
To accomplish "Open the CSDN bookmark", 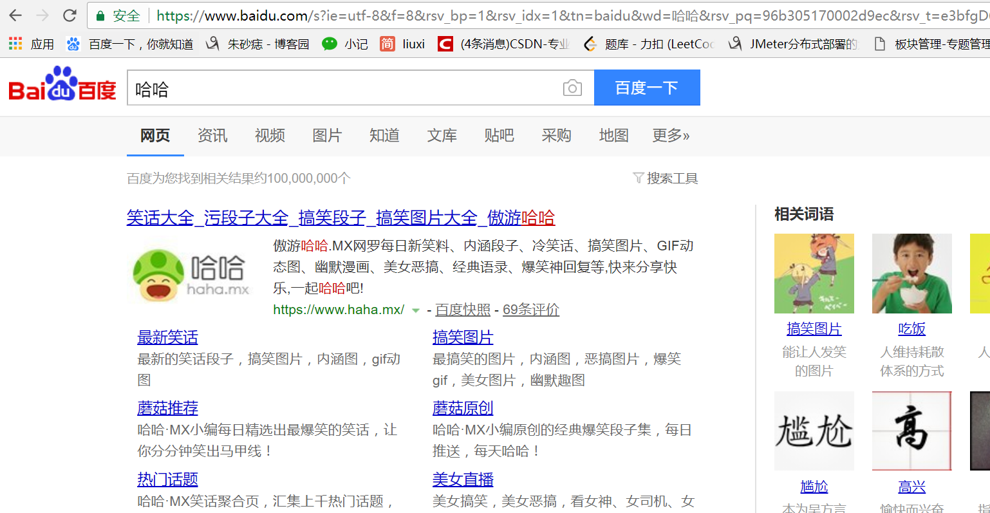I will coord(503,44).
